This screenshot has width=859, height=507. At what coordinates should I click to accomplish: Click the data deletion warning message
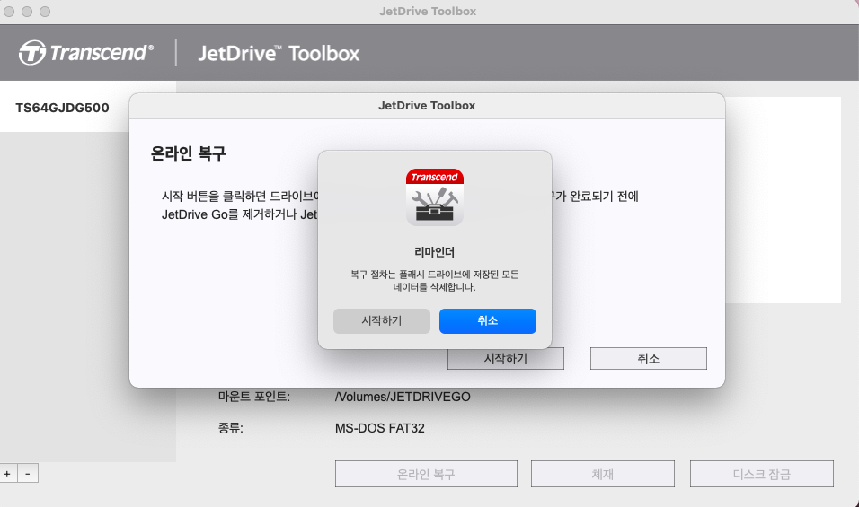434,281
